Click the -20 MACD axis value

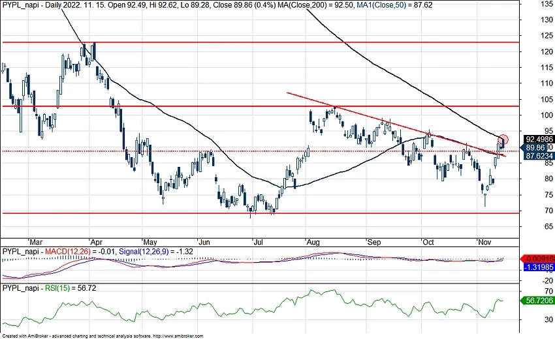pyautogui.click(x=548, y=281)
